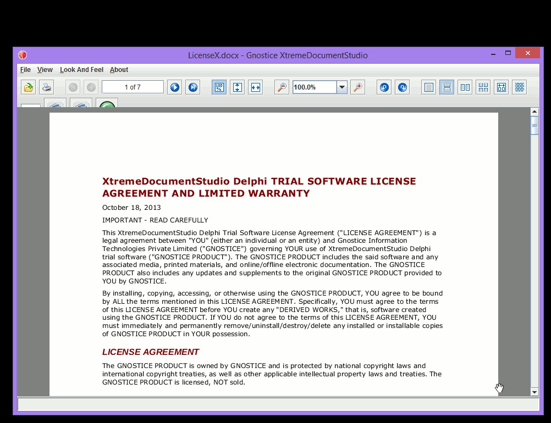
Task: Toggle fit page width mode
Action: point(256,87)
